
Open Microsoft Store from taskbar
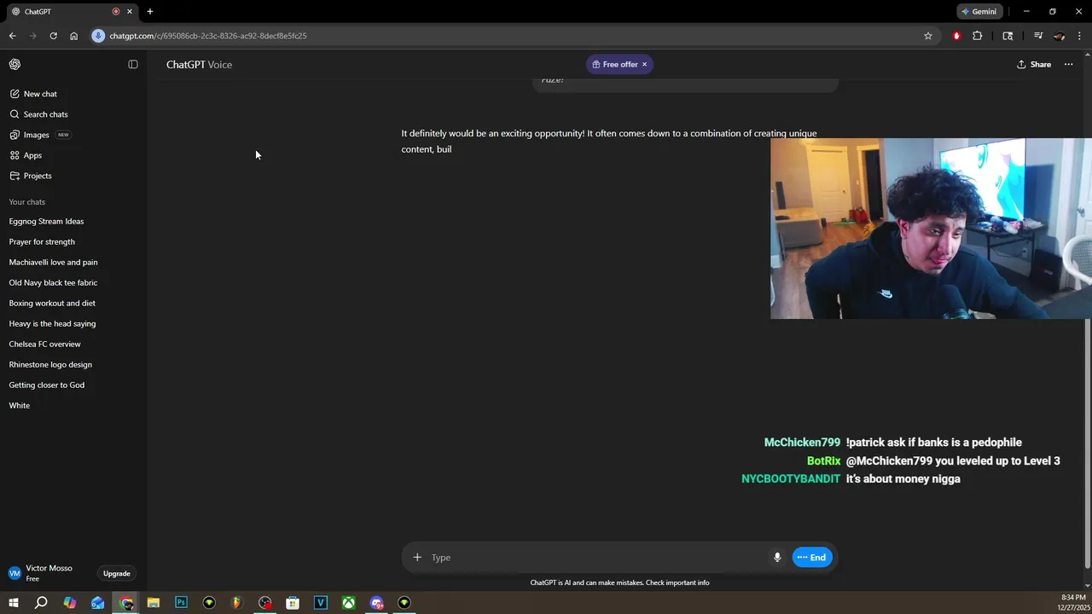[293, 603]
